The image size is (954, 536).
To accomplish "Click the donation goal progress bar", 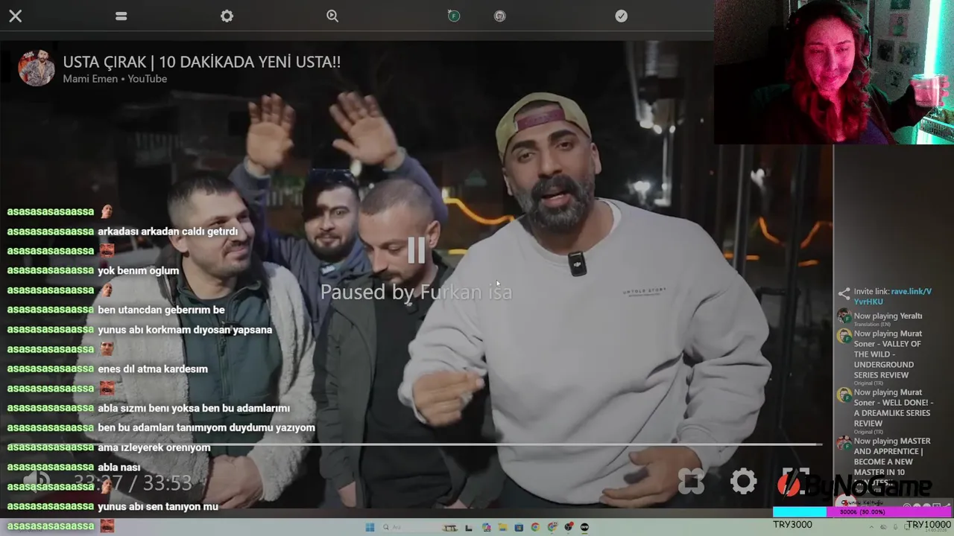I will pos(862,512).
